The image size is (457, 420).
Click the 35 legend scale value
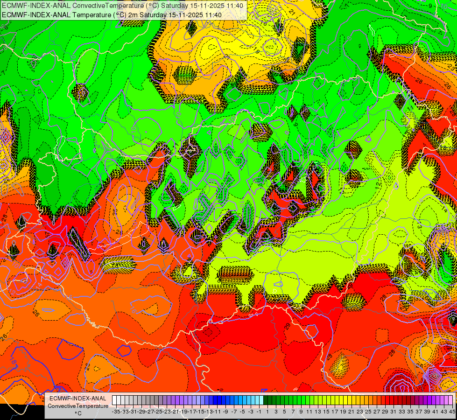(x=410, y=412)
